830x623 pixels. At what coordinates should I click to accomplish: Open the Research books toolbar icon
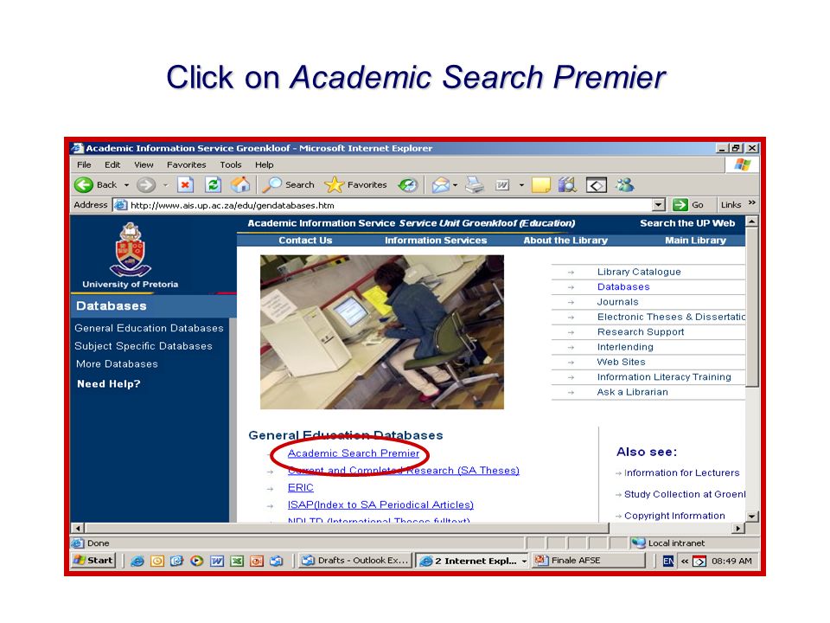(x=567, y=185)
